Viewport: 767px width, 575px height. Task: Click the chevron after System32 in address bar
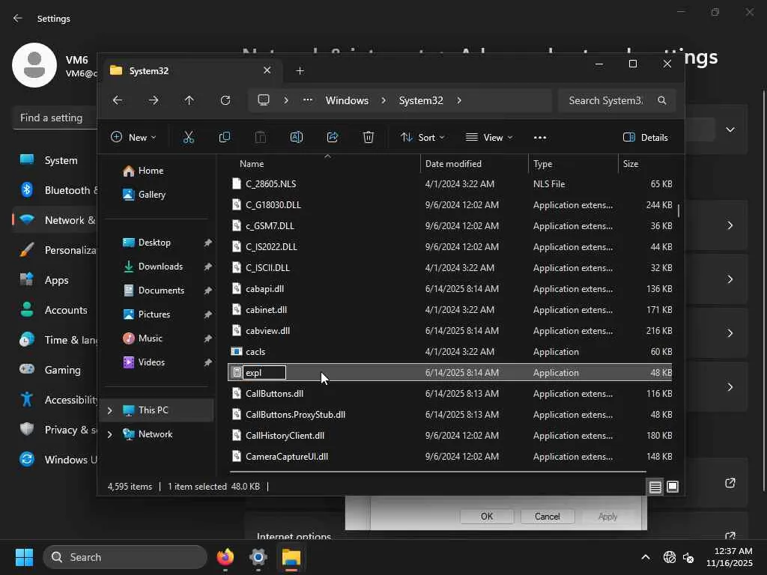pos(459,100)
